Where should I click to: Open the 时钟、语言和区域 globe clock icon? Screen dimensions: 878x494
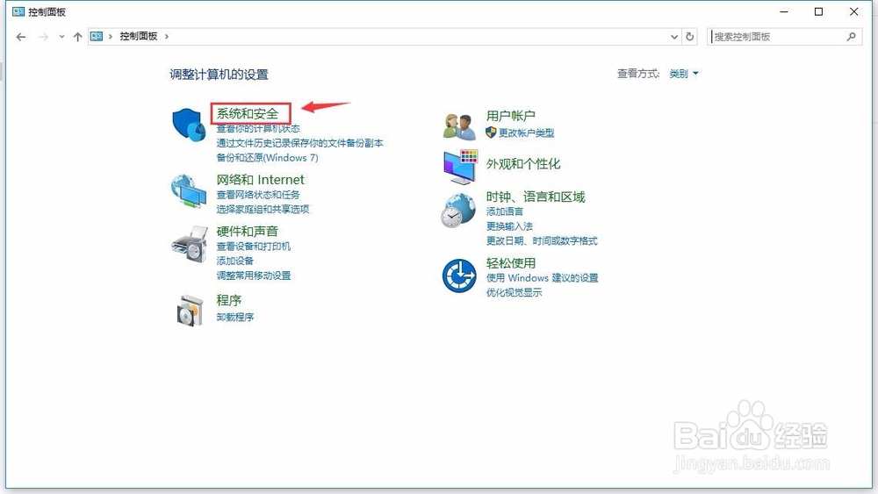coord(458,211)
